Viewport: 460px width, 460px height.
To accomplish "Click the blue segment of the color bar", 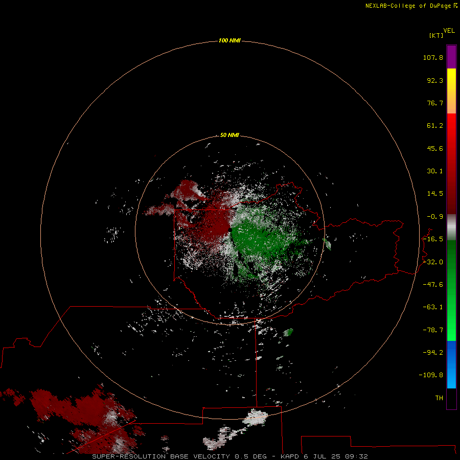I will (x=451, y=364).
